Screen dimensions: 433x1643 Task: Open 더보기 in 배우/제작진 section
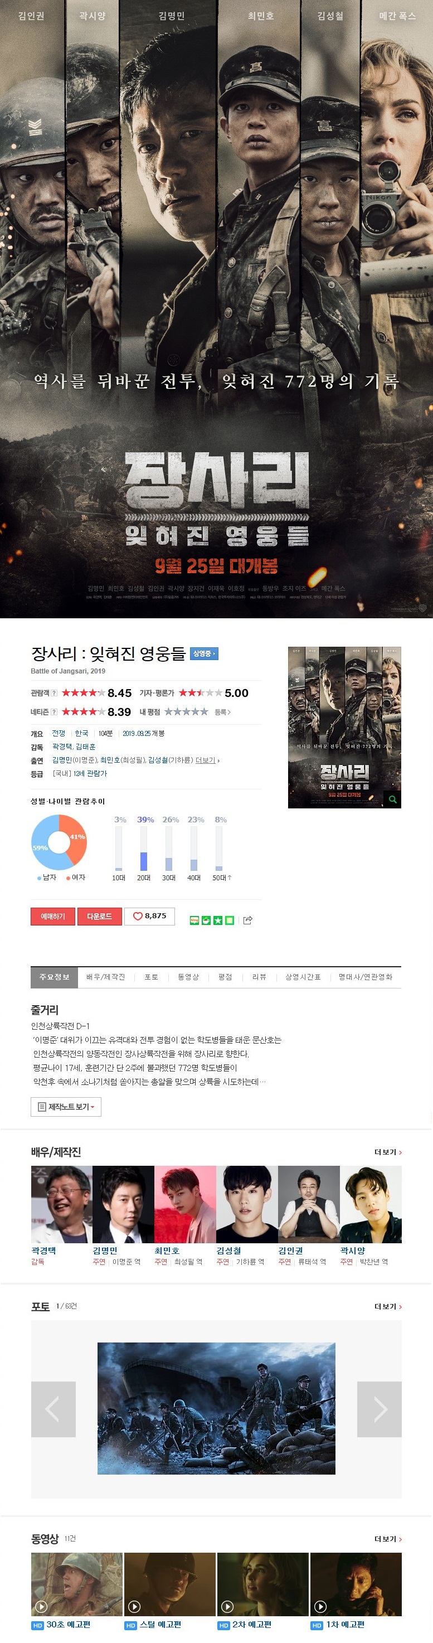point(388,1152)
